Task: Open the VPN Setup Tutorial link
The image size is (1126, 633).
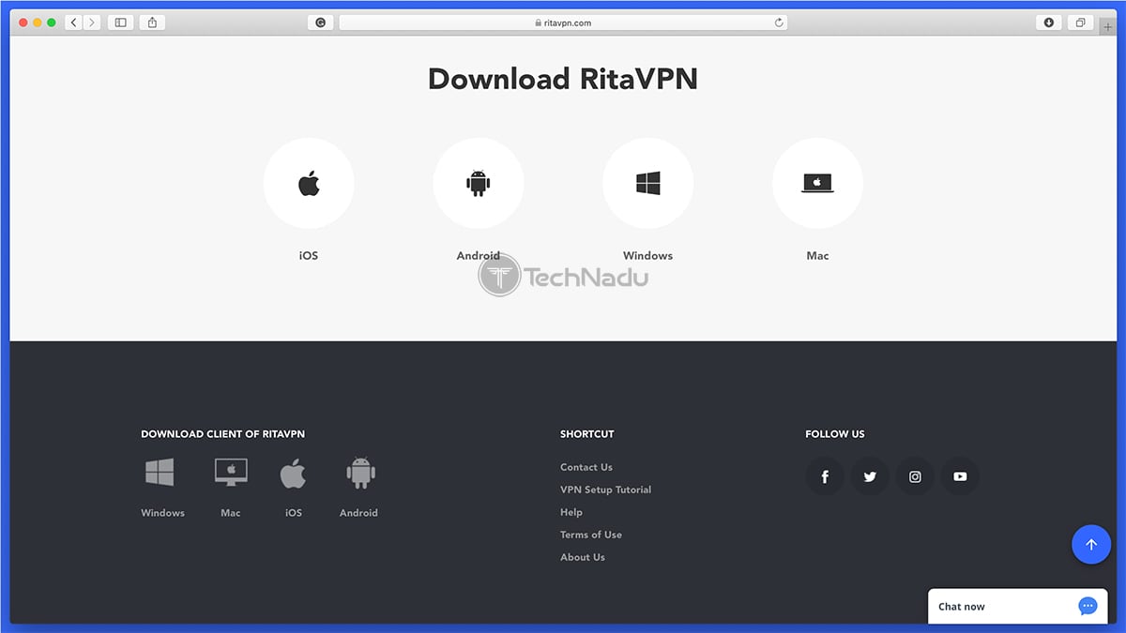Action: tap(605, 490)
